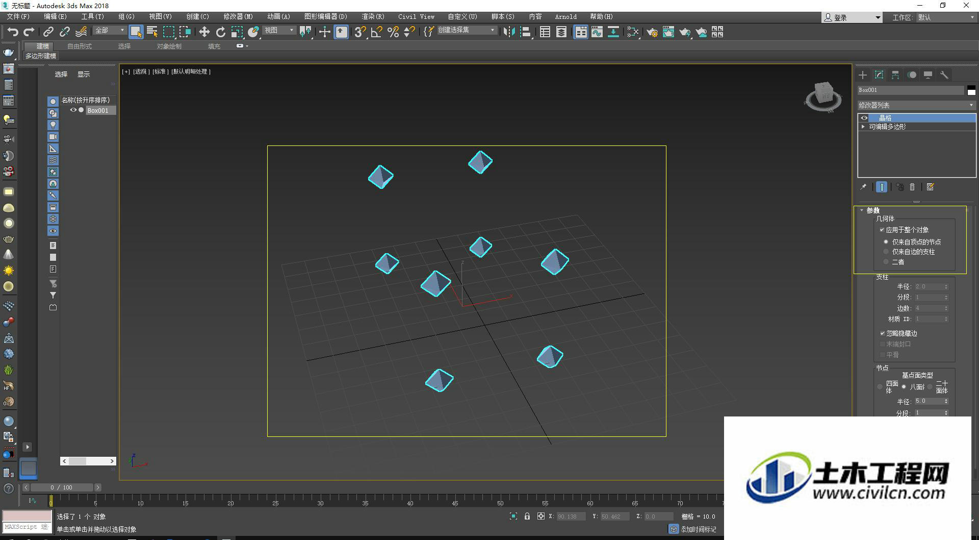Switch to the Hierarchy panel icon
Screen dimensions: 979x540
click(895, 75)
